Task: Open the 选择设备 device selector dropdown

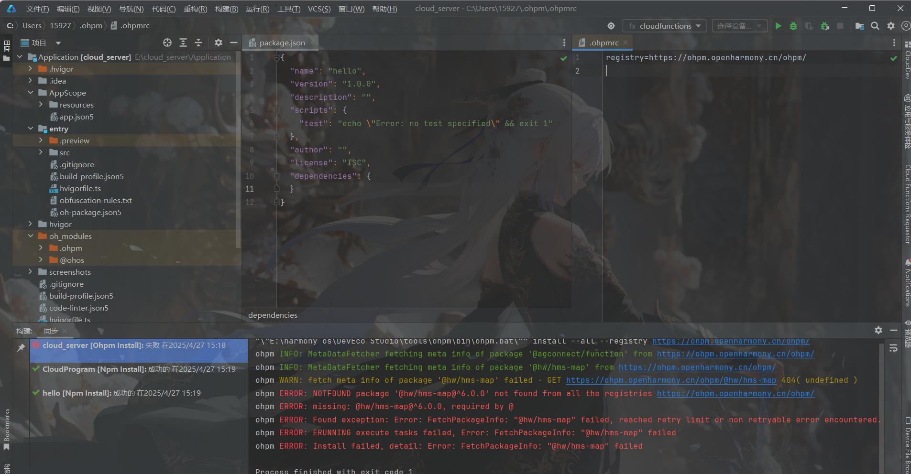Action: [x=739, y=26]
